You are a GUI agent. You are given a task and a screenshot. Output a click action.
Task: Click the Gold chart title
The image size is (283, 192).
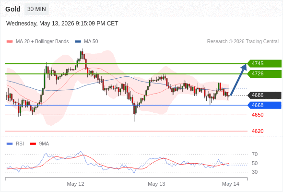pos(13,9)
